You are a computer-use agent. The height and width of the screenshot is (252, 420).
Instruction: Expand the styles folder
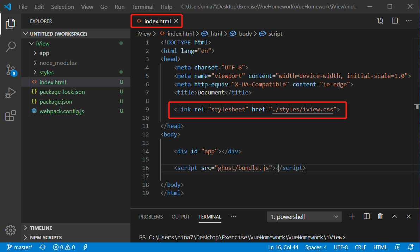pyautogui.click(x=76, y=72)
